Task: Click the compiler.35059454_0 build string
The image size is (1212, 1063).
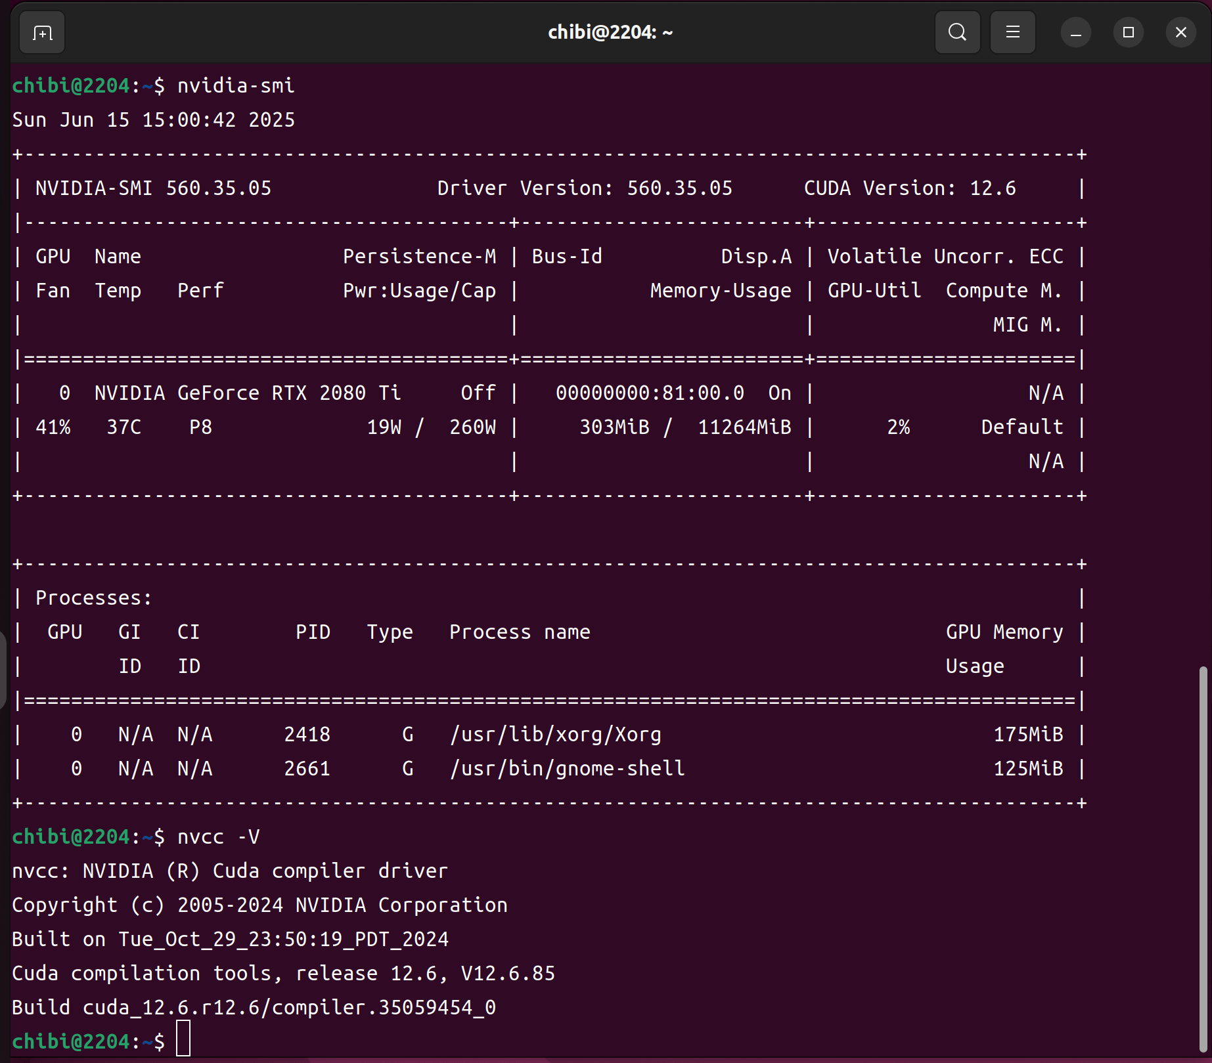Action: [384, 1008]
